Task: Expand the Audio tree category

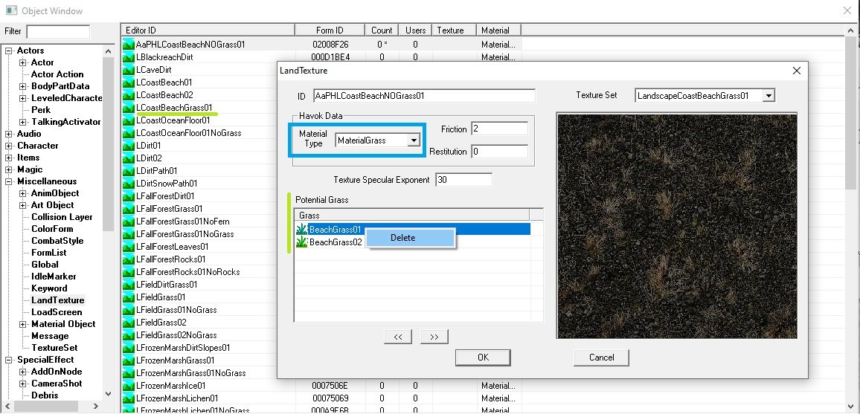Action: (9, 134)
